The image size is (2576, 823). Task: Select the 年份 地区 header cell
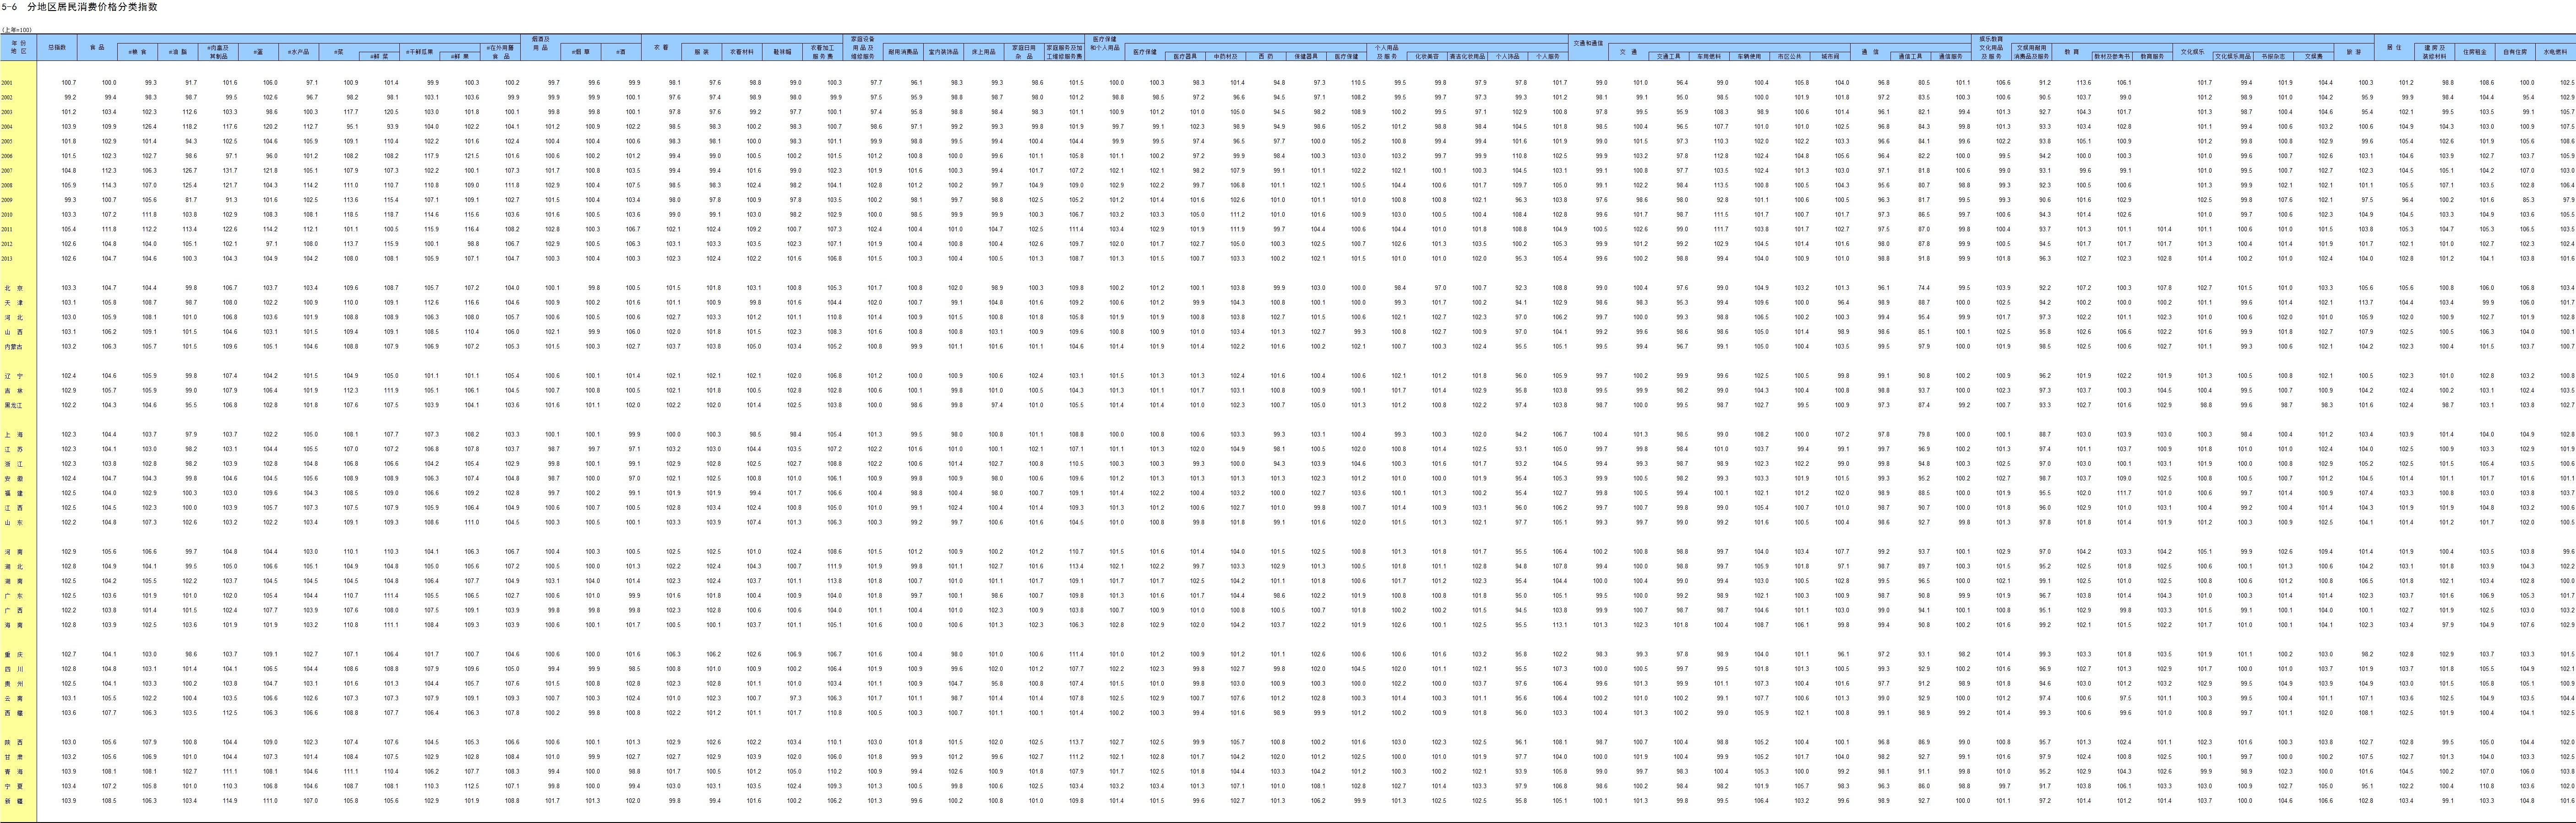tap(18, 47)
